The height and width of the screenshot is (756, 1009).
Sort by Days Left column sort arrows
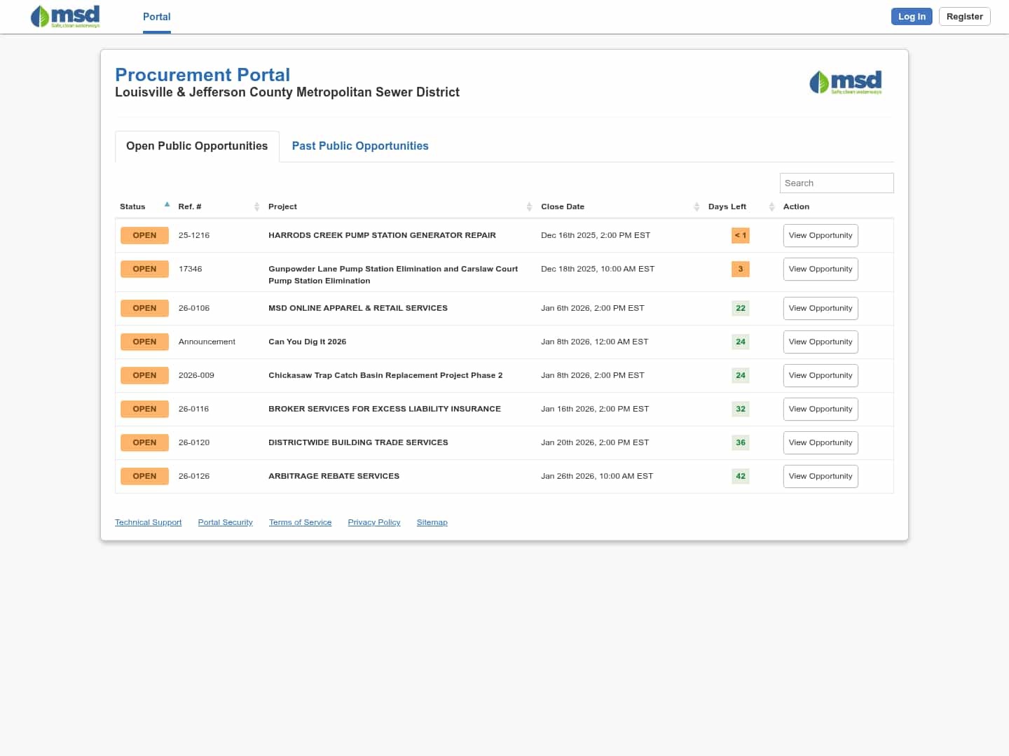771,206
